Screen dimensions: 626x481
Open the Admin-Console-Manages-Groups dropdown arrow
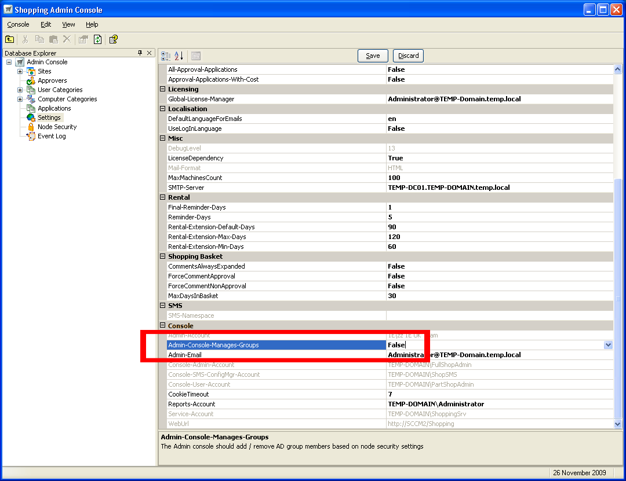(x=608, y=345)
